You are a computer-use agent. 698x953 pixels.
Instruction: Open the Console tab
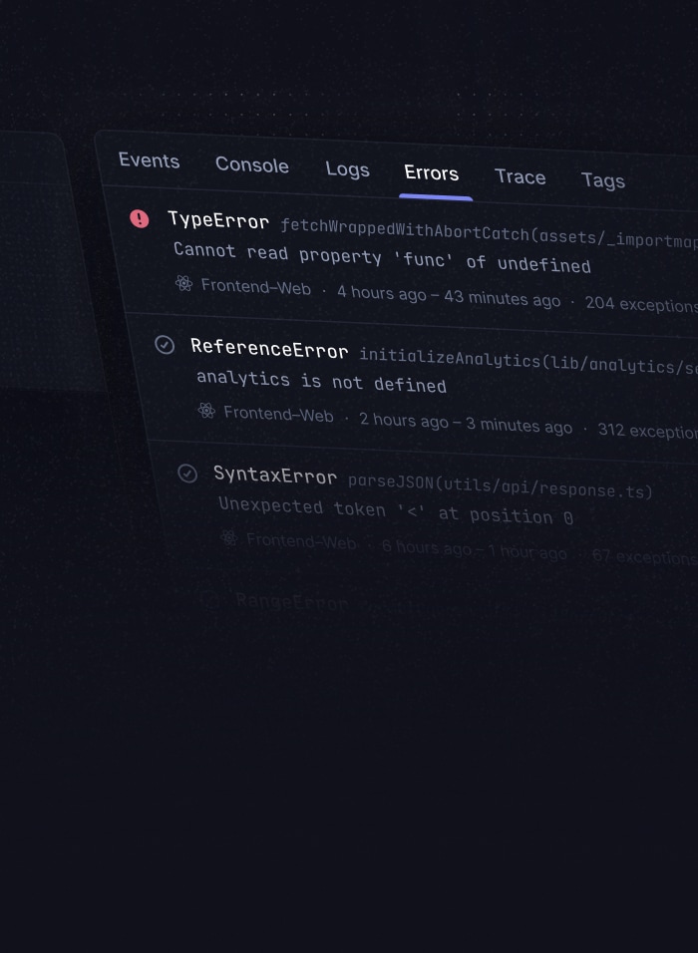point(252,165)
